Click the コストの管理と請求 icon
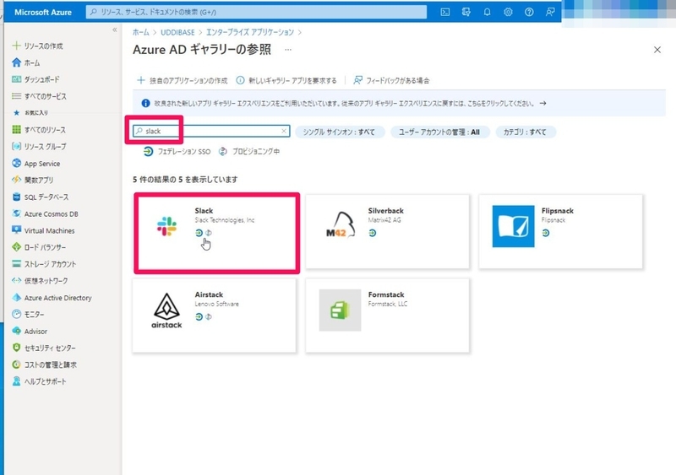 point(16,364)
